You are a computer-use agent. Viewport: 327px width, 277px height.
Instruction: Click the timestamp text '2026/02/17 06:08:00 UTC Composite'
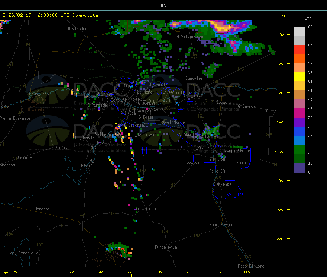(50, 15)
